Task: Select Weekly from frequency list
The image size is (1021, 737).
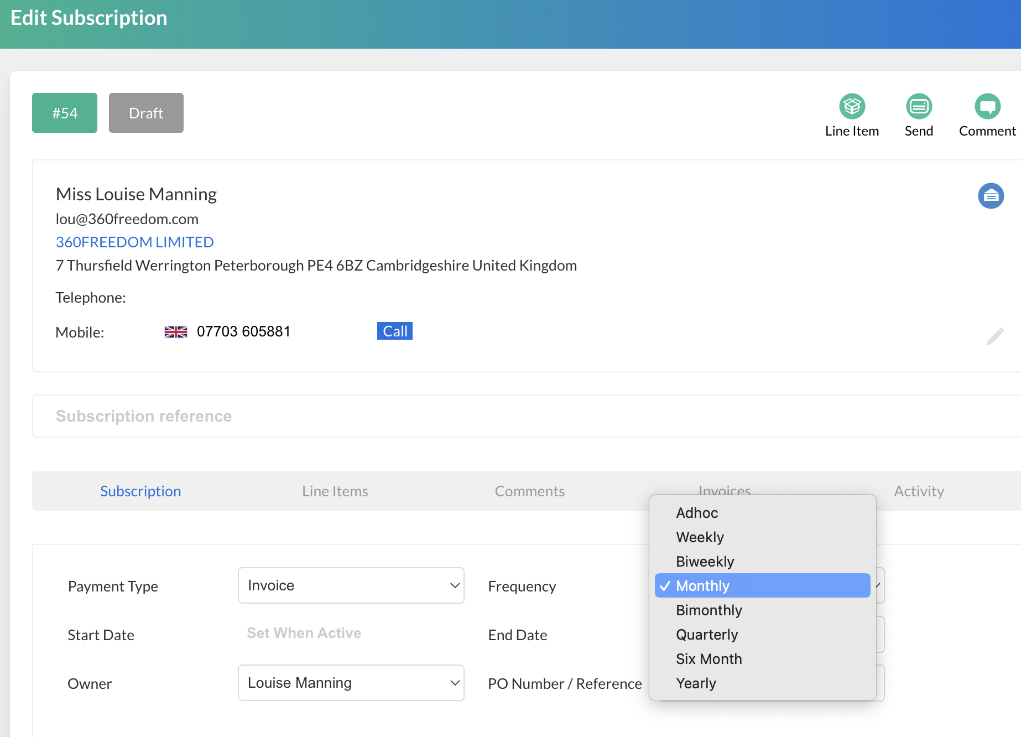Action: click(700, 537)
